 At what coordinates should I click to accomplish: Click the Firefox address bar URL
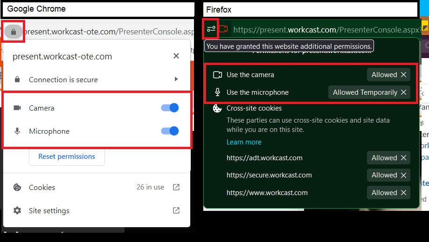click(x=326, y=30)
